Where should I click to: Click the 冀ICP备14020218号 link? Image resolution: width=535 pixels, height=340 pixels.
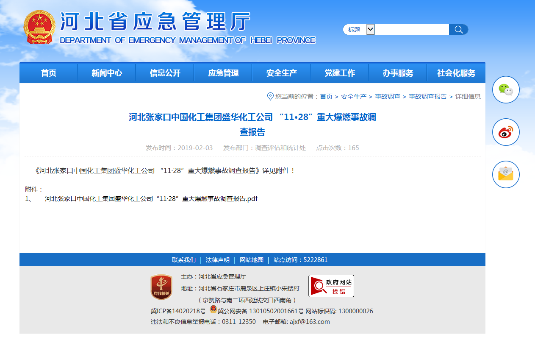[x=178, y=311]
